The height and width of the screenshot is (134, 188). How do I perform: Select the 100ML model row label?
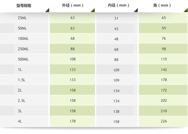[x=23, y=39]
